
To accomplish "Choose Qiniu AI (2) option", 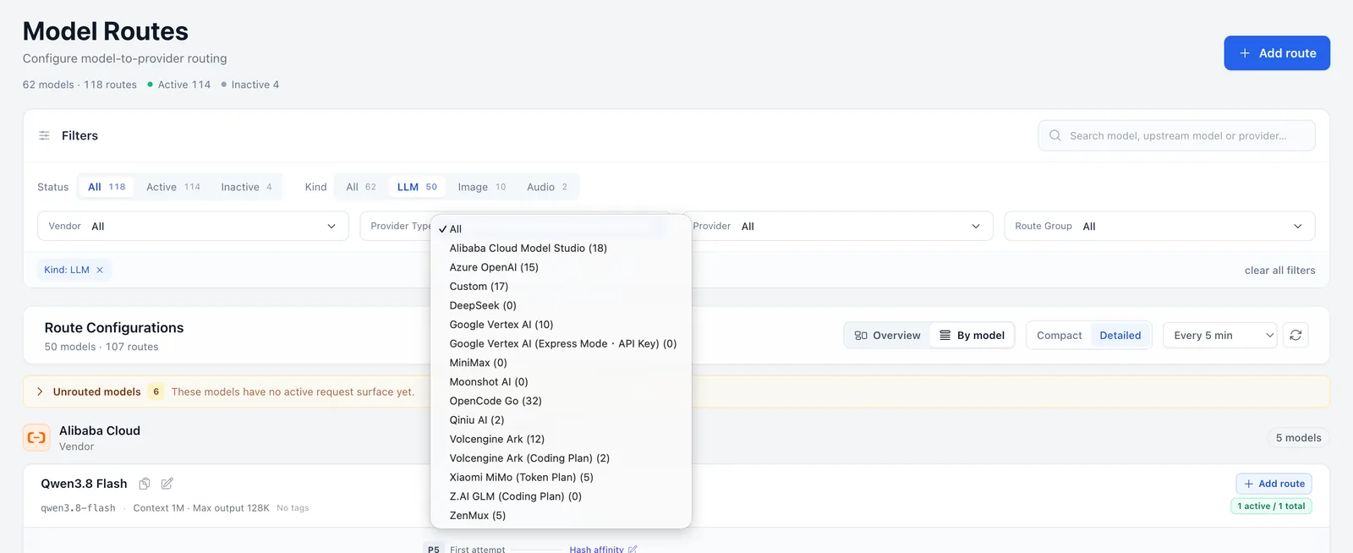I will 561,420.
